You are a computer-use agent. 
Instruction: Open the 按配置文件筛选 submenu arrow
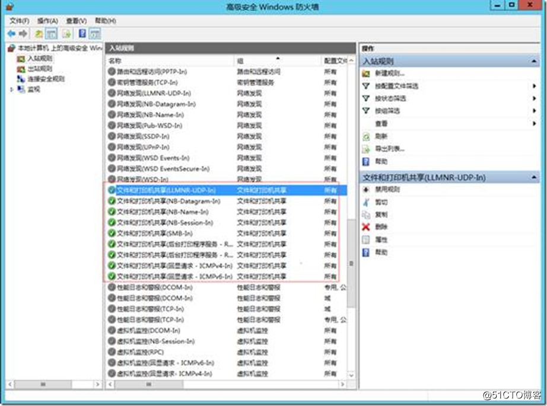coord(534,86)
